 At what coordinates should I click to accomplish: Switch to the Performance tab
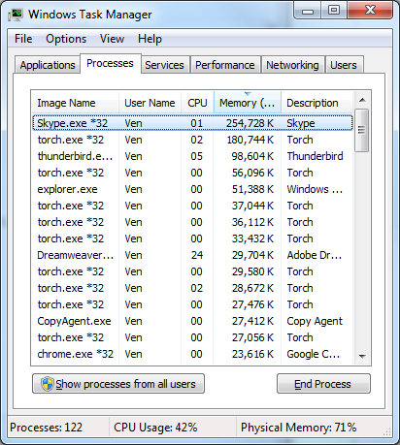tap(225, 65)
